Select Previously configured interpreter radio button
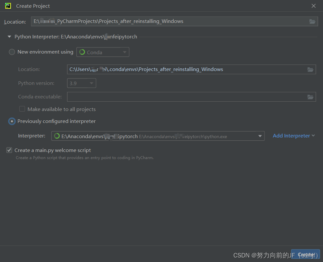This screenshot has width=323, height=262. (x=12, y=121)
